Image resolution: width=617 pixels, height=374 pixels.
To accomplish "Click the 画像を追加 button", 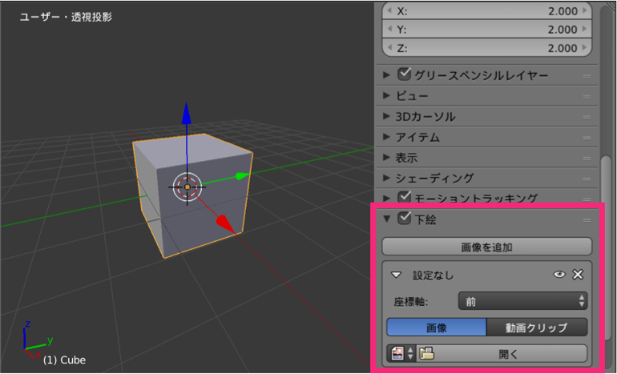I will (x=486, y=246).
